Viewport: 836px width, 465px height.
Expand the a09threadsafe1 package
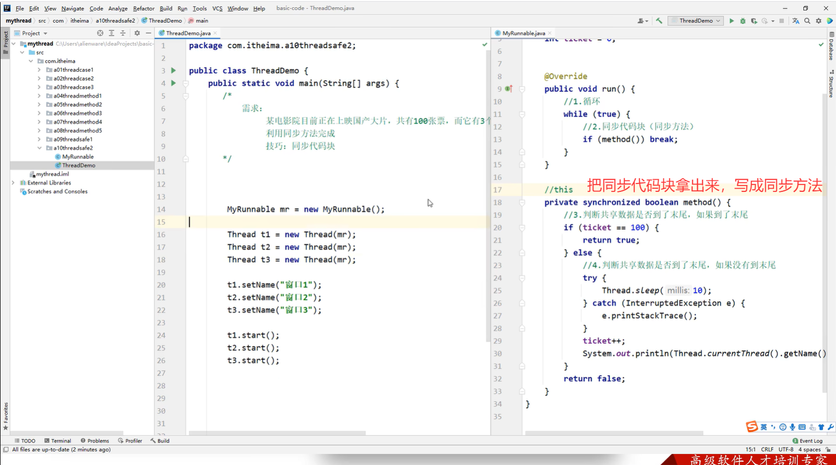click(39, 139)
